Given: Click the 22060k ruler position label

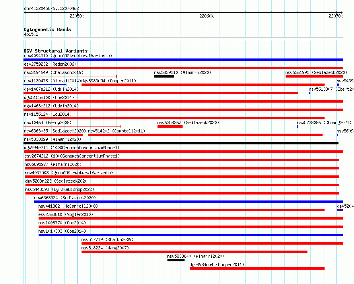Looking at the screenshot, I should coord(206,16).
